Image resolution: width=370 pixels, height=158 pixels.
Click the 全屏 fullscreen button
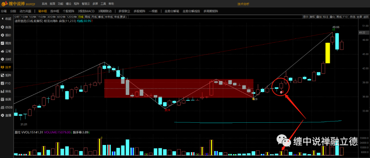(359, 17)
